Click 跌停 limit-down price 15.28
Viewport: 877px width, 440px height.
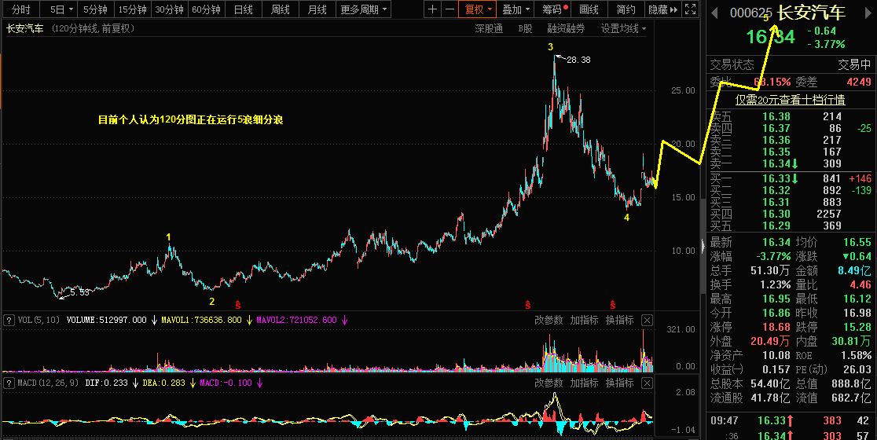click(857, 327)
